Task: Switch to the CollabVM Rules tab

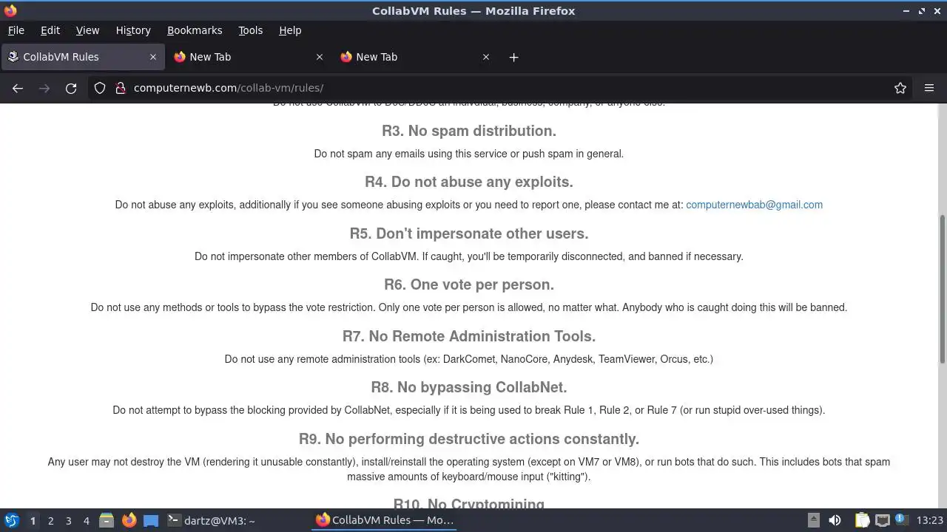Action: tap(81, 57)
